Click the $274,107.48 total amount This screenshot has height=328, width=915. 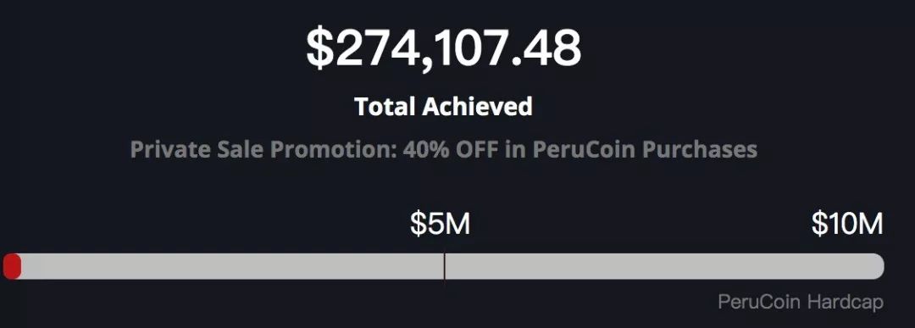(x=444, y=49)
